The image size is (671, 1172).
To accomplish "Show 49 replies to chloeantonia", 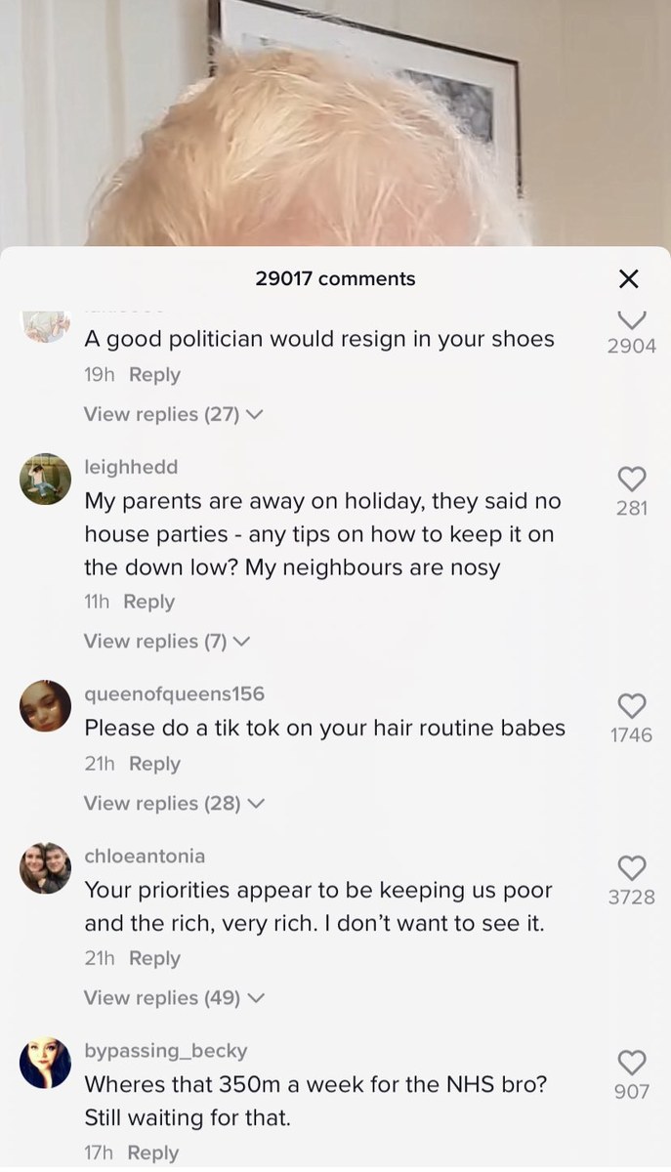I will [174, 997].
